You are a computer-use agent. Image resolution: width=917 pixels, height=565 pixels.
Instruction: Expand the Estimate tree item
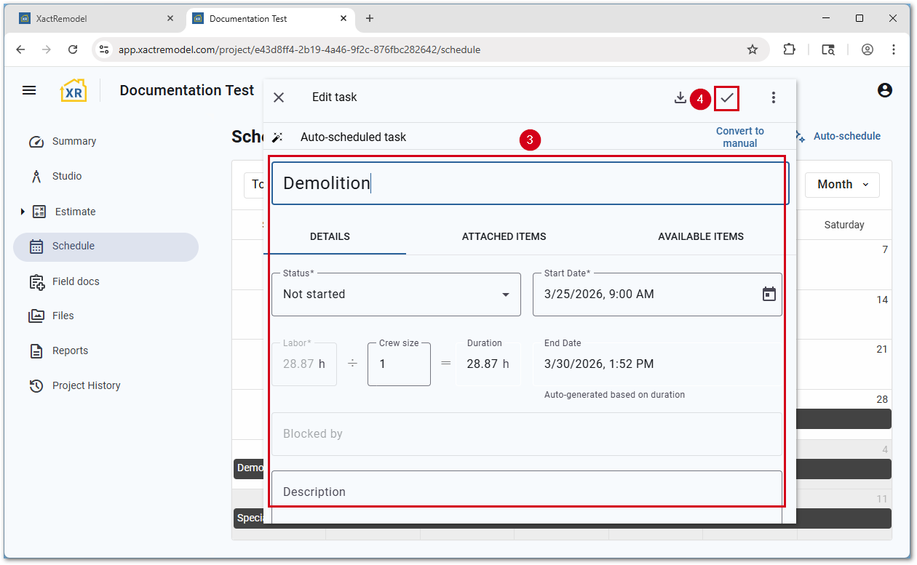tap(23, 212)
